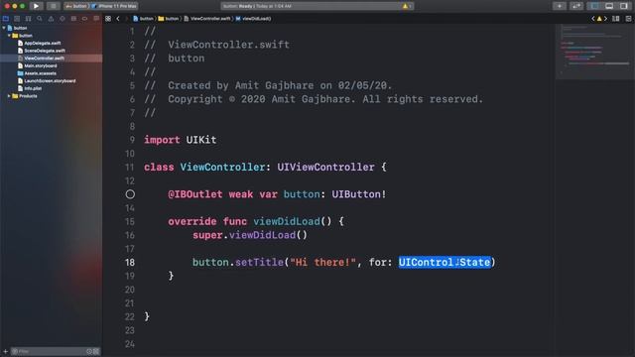Jump to previous issue arrow
Screen dimensions: 635x357
pos(593,19)
